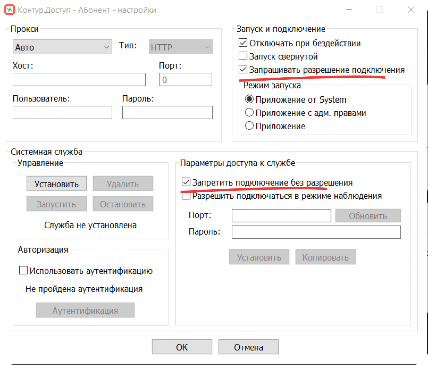Toggle Отключать при бездействии checkbox
This screenshot has width=428, height=365.
[243, 43]
